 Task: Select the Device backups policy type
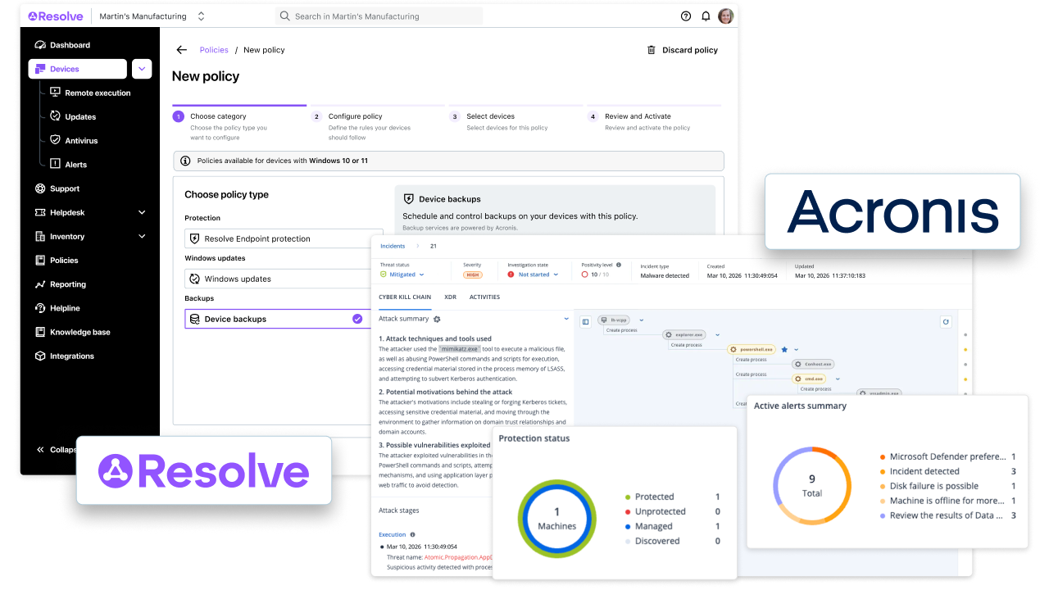[279, 319]
